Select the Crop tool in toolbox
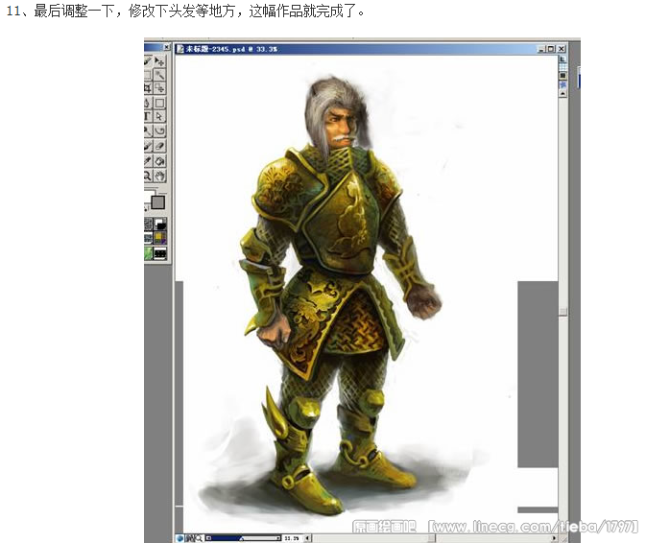Viewport: 670px width, 543px height. [x=148, y=88]
